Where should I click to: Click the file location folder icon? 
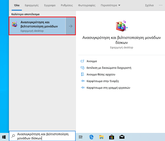click(82, 74)
